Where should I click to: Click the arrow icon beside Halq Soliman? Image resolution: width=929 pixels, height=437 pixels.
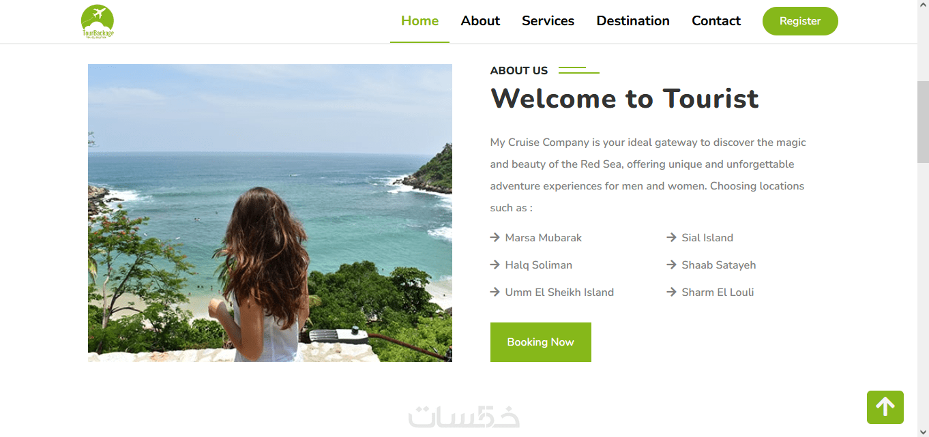495,265
